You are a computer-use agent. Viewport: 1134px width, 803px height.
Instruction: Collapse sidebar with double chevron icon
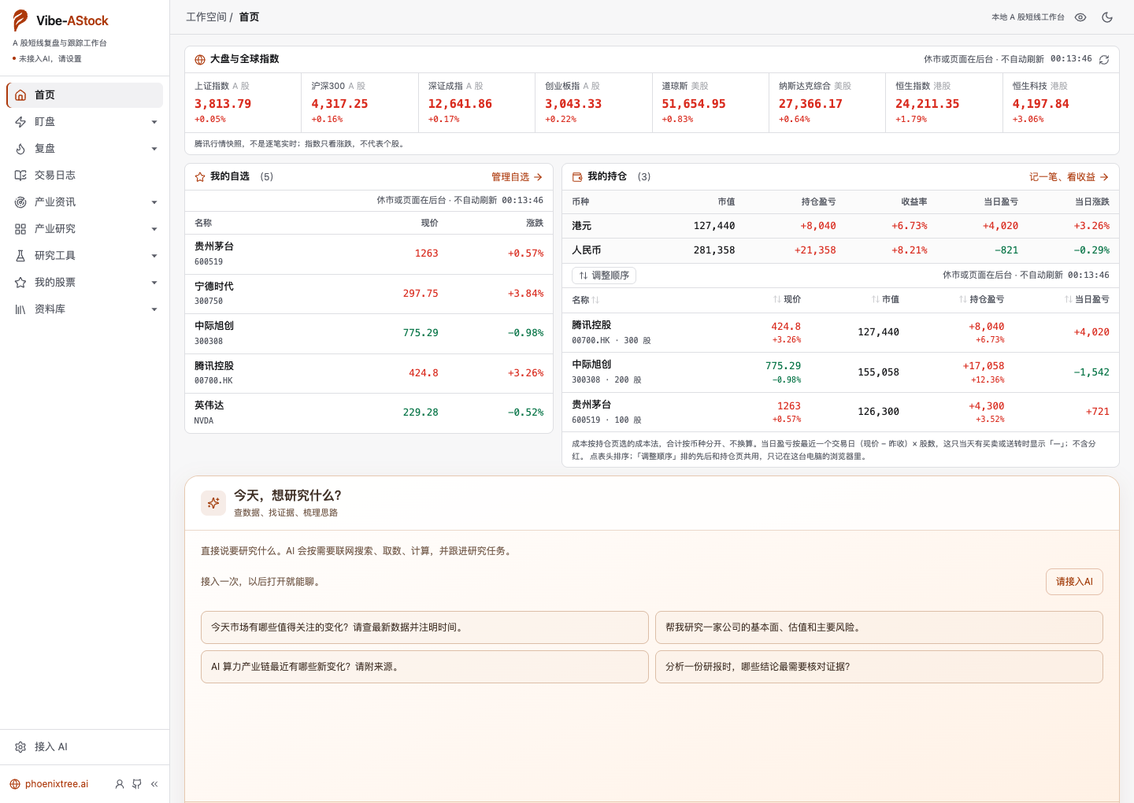(x=154, y=784)
